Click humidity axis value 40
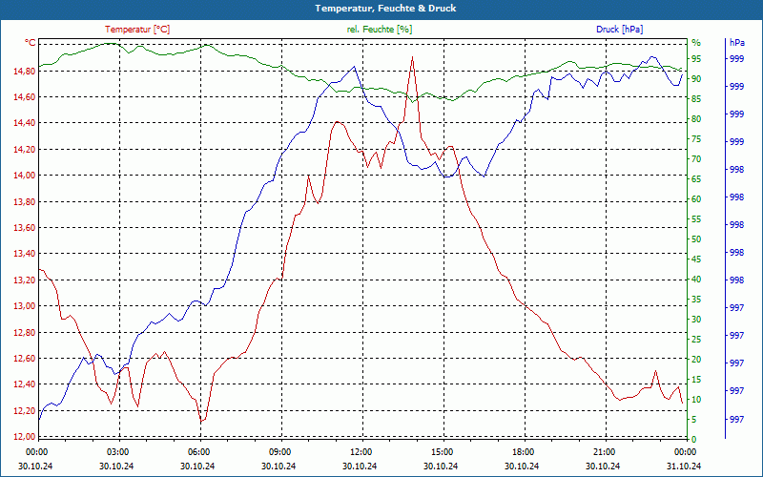The height and width of the screenshot is (477, 763). pos(696,280)
